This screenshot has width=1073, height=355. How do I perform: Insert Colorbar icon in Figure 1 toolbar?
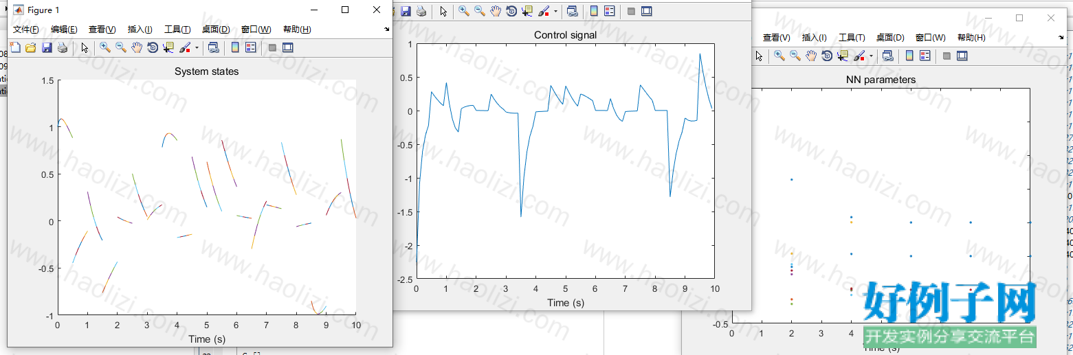(x=235, y=47)
